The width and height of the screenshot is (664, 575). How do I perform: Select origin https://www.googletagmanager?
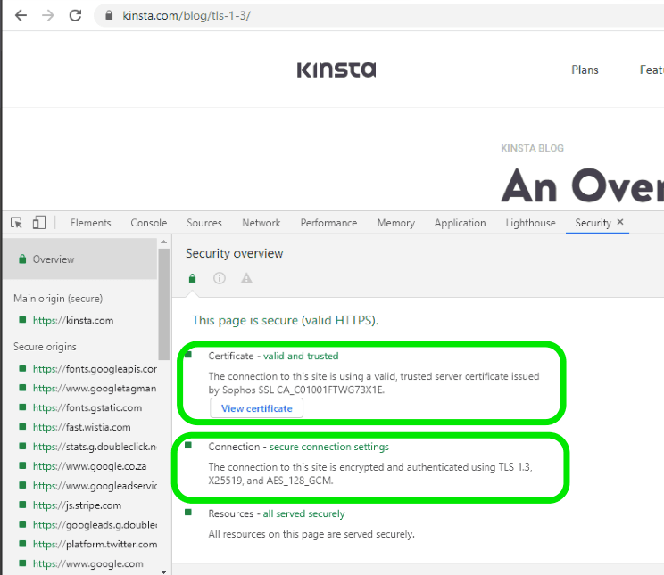click(95, 389)
